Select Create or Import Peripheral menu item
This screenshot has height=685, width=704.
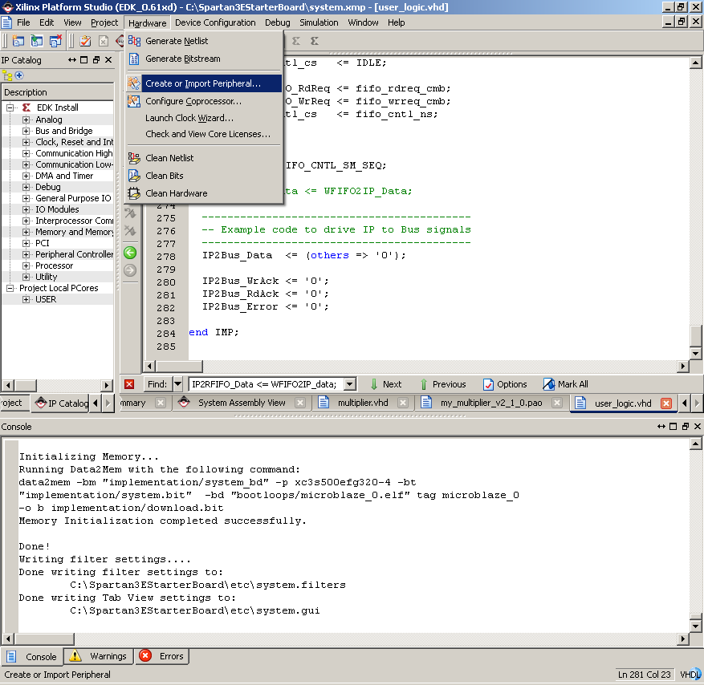point(204,83)
